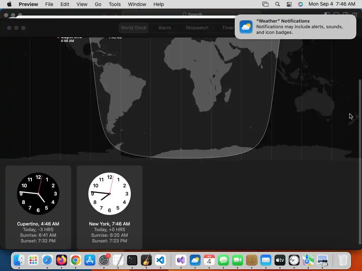The height and width of the screenshot is (271, 362).
Task: Open the View menu
Action: [82, 4]
